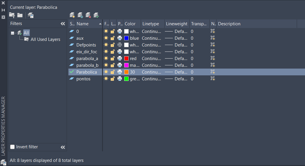Select All Used Layers filter
Image resolution: width=305 pixels, height=166 pixels.
[45, 39]
